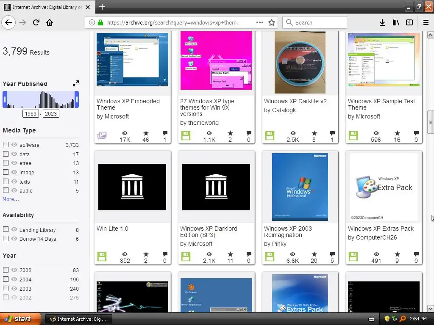Open the downloads panel
This screenshot has height=325, width=434.
382,22
